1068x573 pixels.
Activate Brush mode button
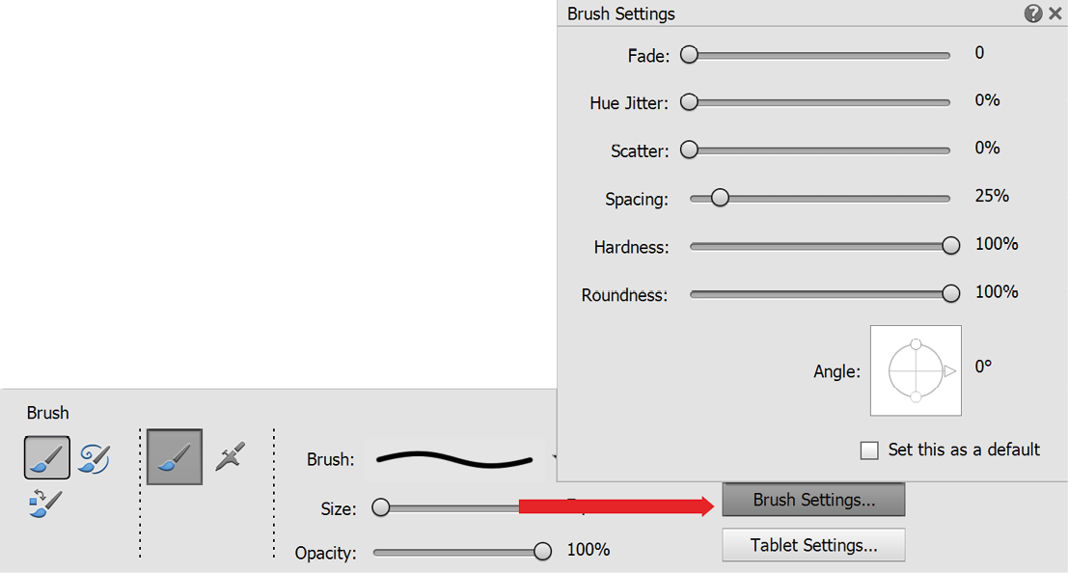tap(175, 456)
